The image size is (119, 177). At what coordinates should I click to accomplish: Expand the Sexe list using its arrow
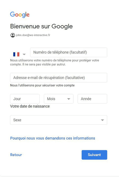[x=102, y=120]
